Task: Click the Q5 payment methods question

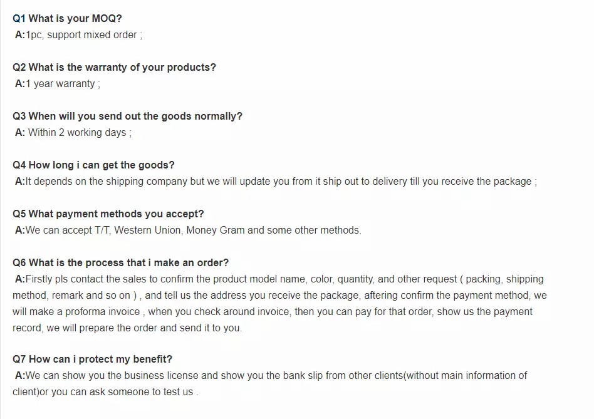Action: click(108, 214)
